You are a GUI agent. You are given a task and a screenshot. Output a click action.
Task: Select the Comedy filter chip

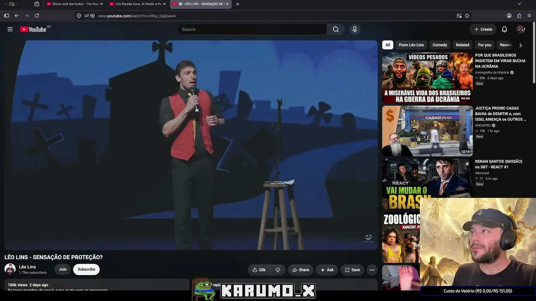pyautogui.click(x=440, y=45)
